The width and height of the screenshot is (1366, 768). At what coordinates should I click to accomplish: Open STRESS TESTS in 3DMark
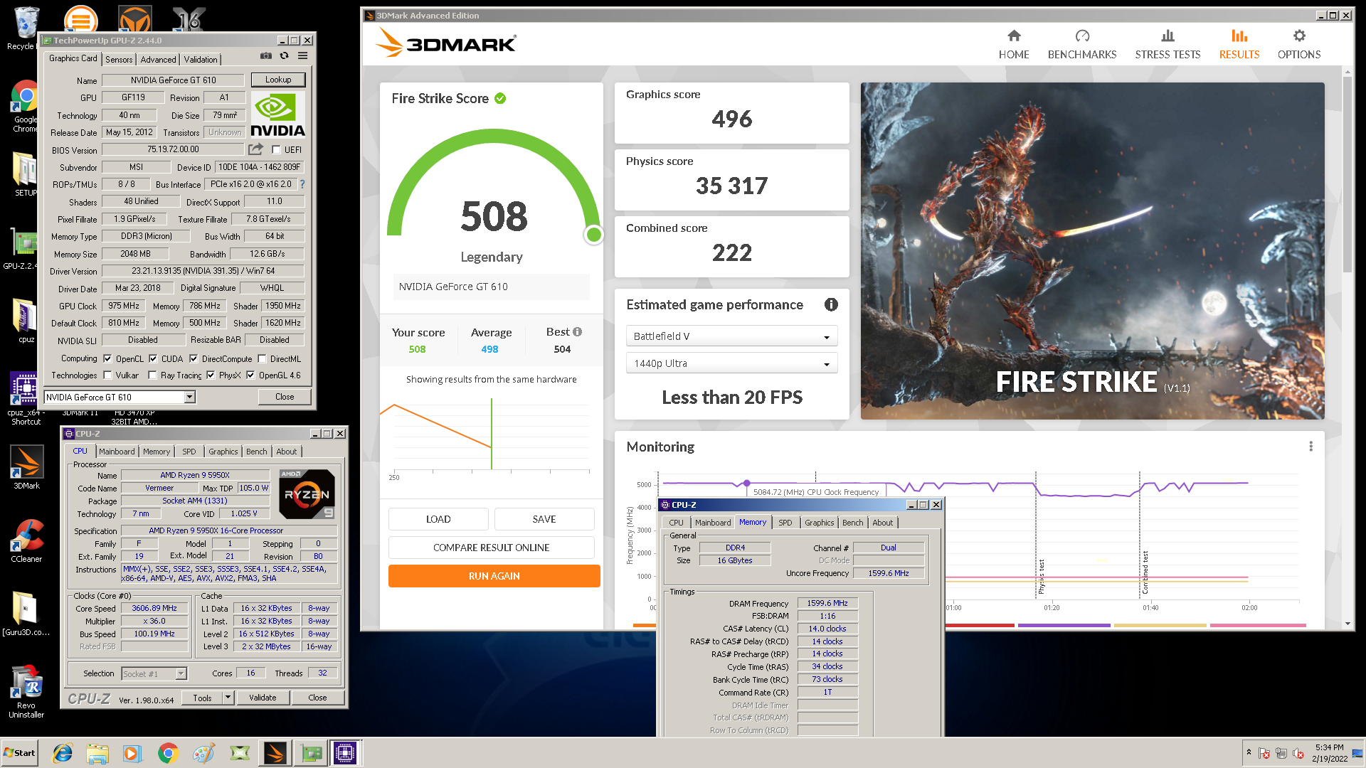(1168, 44)
